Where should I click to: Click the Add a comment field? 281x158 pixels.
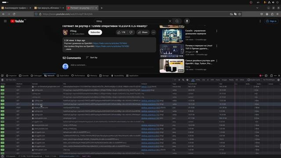coord(112,65)
